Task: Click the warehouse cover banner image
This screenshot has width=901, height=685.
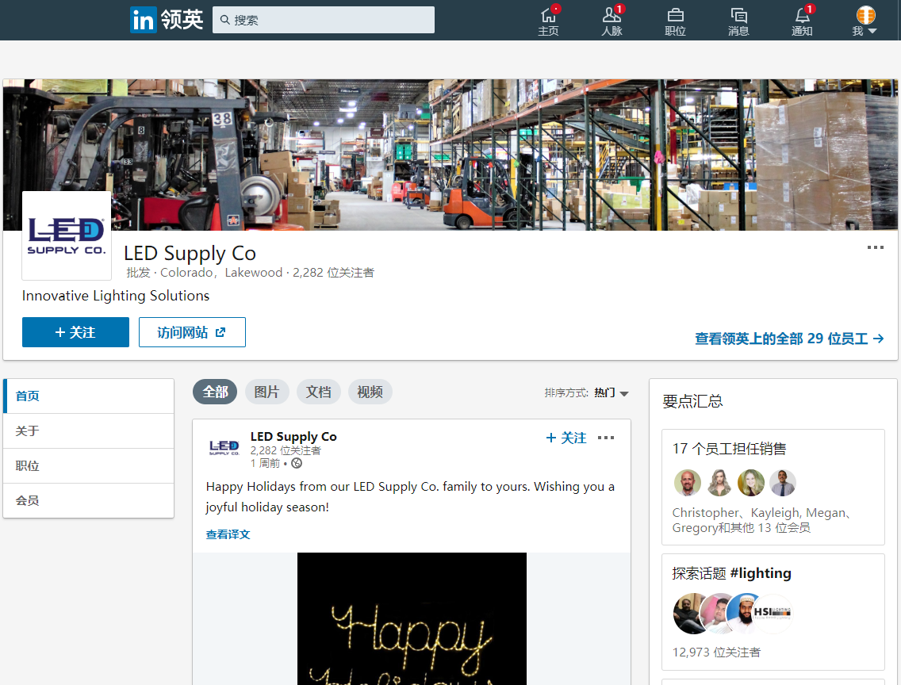Action: (x=450, y=155)
